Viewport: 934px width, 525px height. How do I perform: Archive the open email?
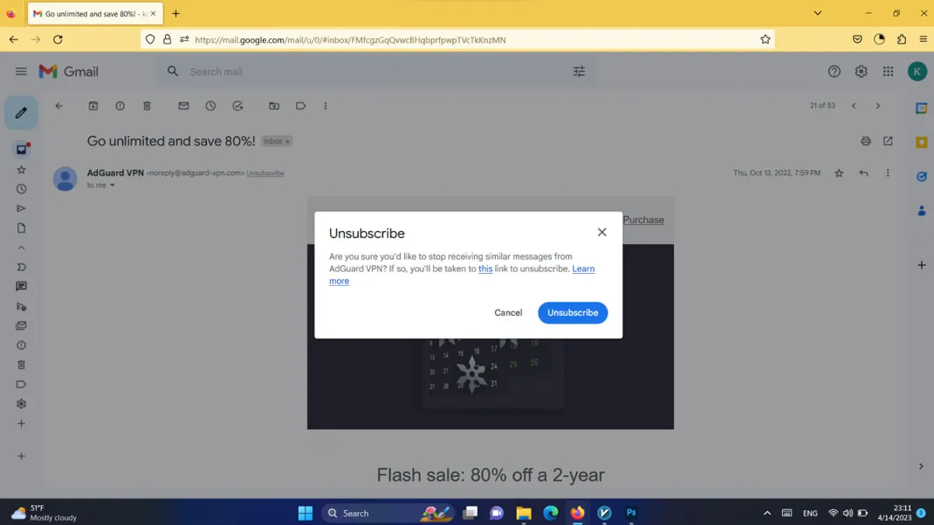click(93, 105)
